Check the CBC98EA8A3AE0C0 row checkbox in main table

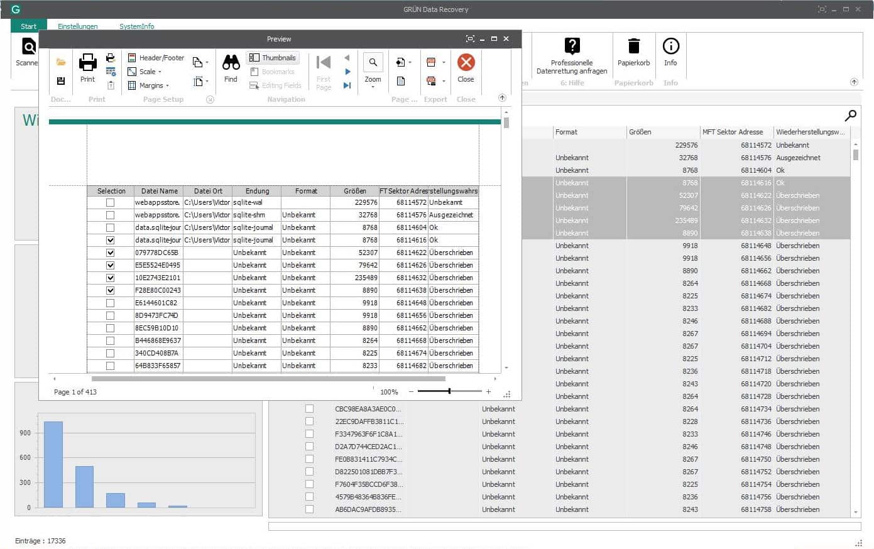(x=309, y=408)
